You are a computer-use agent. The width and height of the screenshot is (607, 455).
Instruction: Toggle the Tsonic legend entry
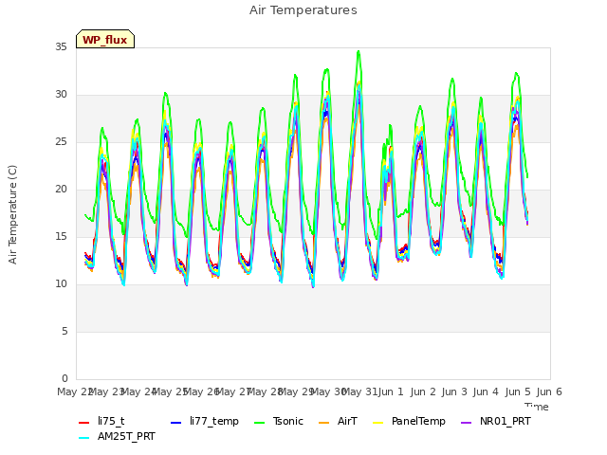coord(279,421)
